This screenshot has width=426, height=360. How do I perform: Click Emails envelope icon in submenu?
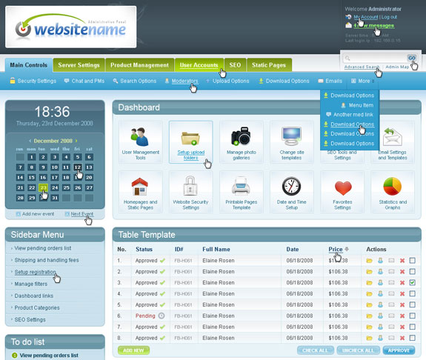321,81
